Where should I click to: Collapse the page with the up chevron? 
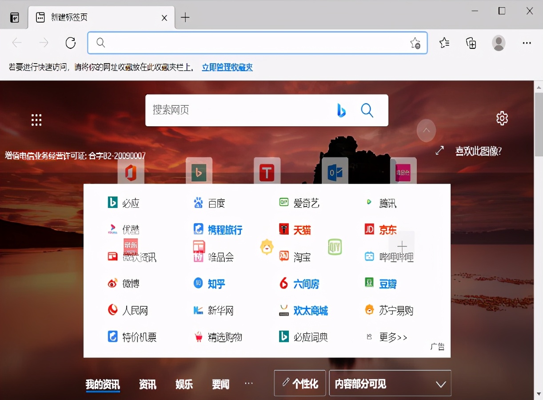click(426, 130)
